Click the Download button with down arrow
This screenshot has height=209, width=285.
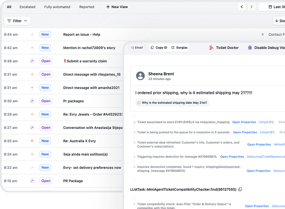coord(278,21)
